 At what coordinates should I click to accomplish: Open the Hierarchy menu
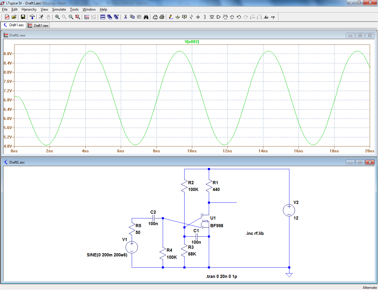(x=29, y=9)
